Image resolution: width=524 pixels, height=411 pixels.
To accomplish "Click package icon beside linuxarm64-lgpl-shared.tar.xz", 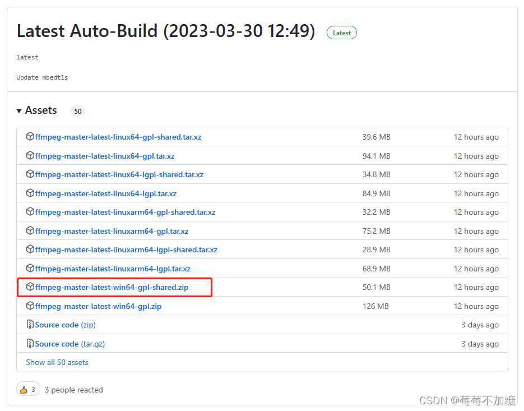I will pos(30,249).
